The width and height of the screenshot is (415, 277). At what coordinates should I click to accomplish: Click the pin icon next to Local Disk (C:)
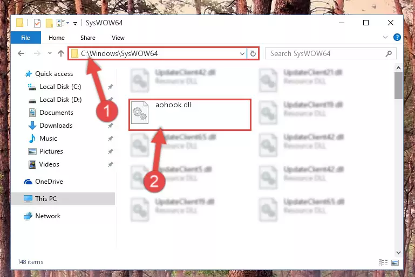click(111, 87)
